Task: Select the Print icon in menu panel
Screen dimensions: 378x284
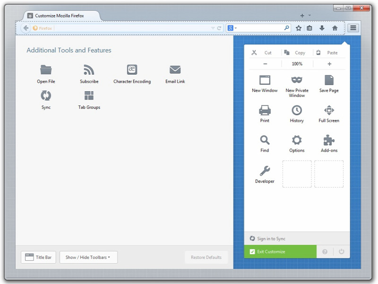Action: (x=265, y=110)
